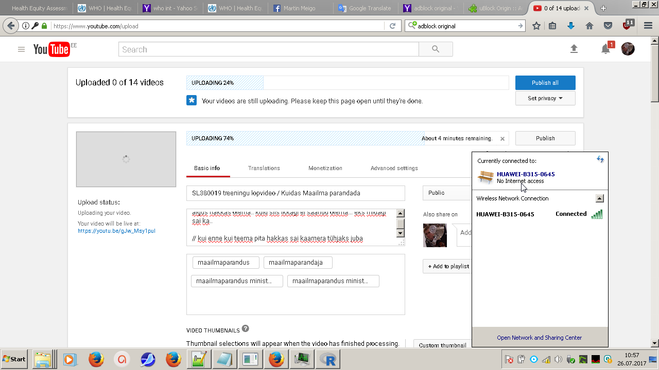Click the youtu.be video link
659x370 pixels.
click(116, 231)
